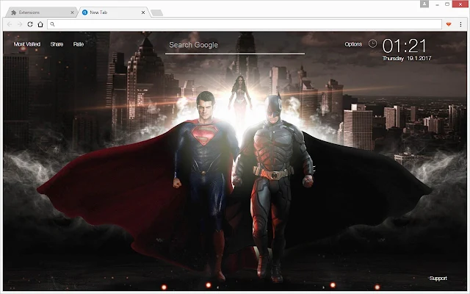The width and height of the screenshot is (470, 294).
Task: Open the Chrome three-dot menu
Action: [460, 24]
